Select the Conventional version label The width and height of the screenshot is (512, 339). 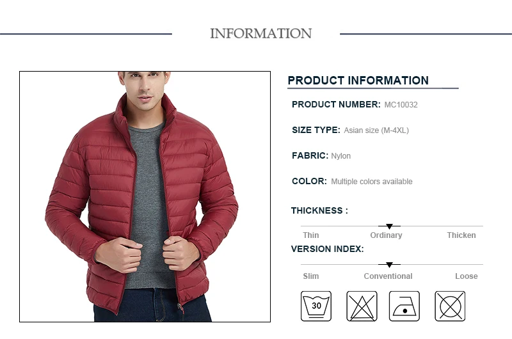[388, 276]
